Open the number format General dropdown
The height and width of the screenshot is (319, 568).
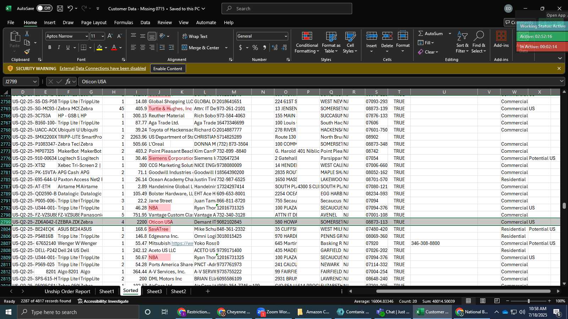285,36
